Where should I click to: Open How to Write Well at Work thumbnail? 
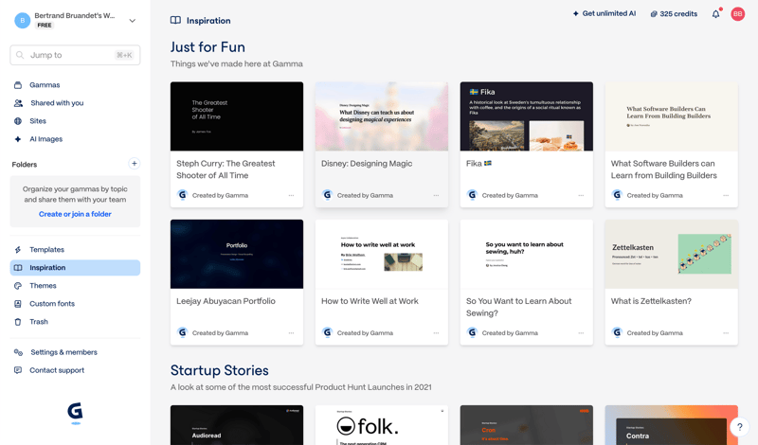pyautogui.click(x=382, y=254)
